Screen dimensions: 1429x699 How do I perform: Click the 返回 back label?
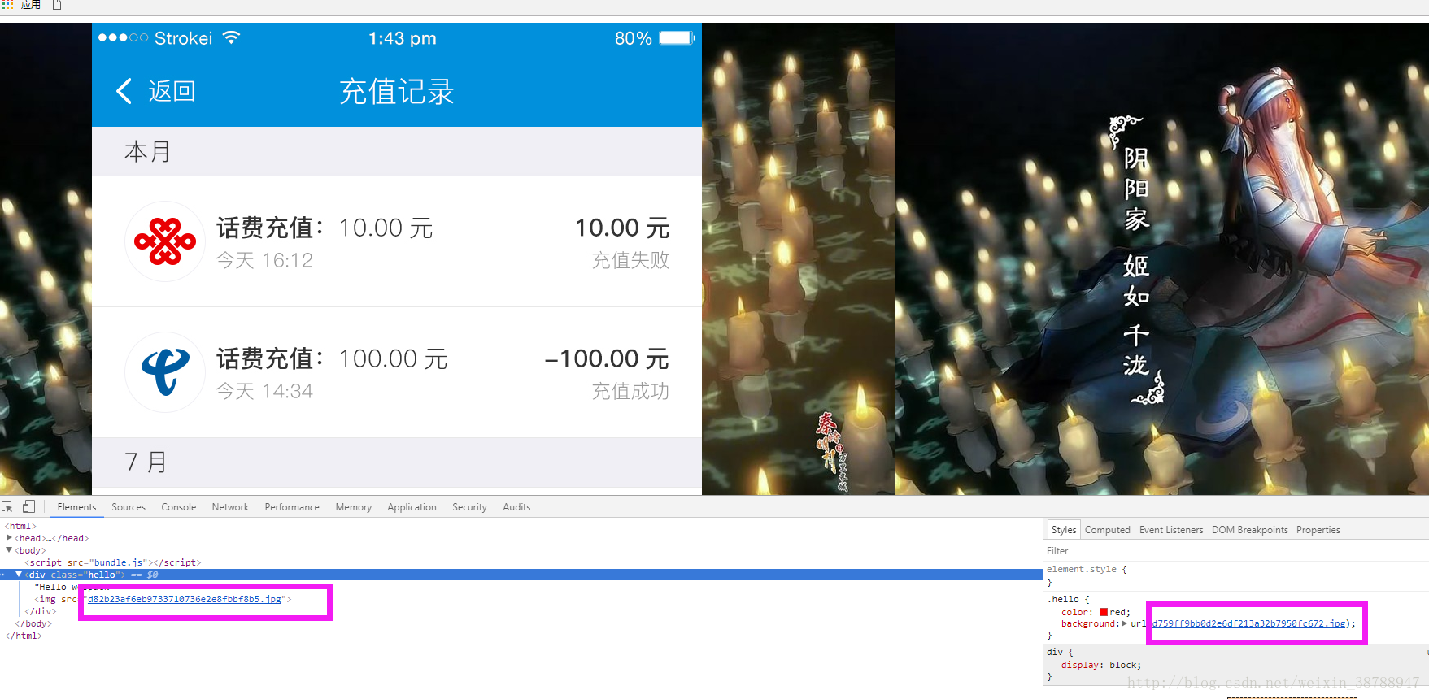pos(172,91)
